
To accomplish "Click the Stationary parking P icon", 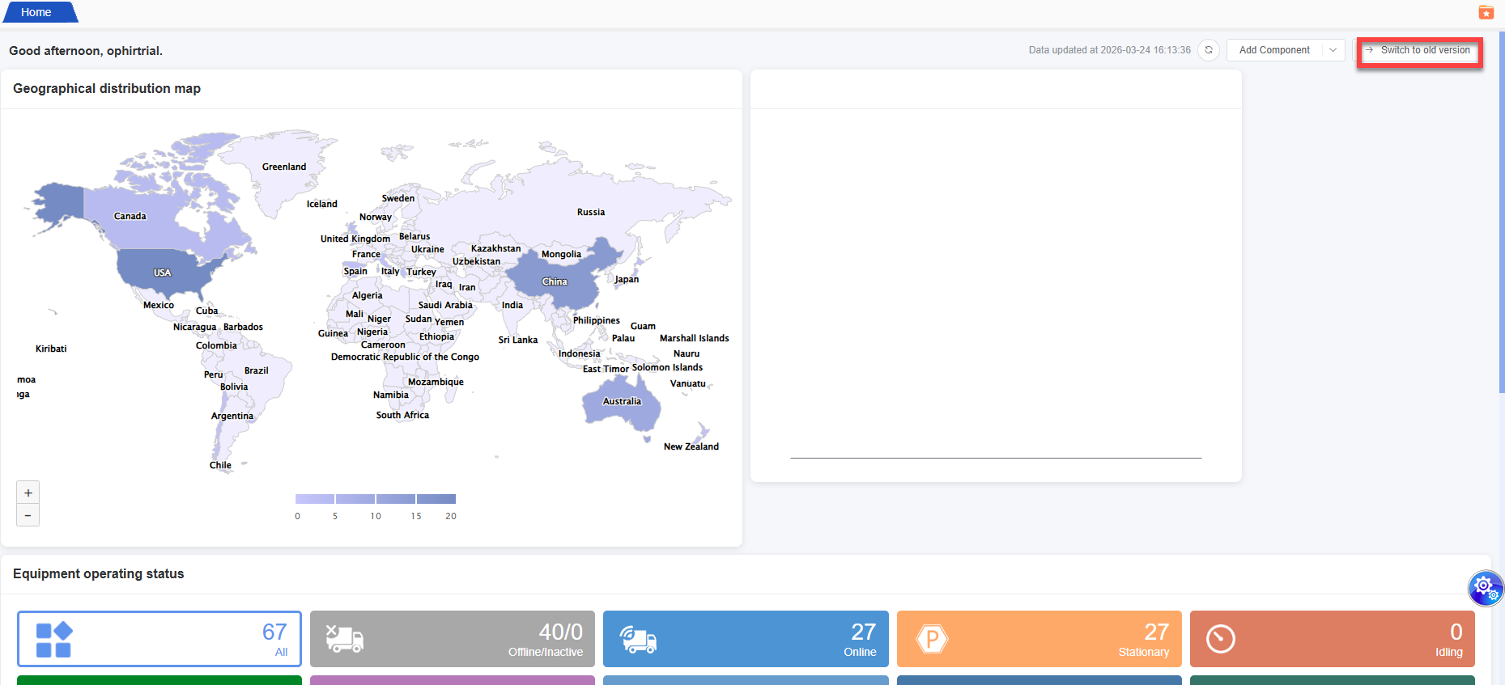I will point(931,639).
